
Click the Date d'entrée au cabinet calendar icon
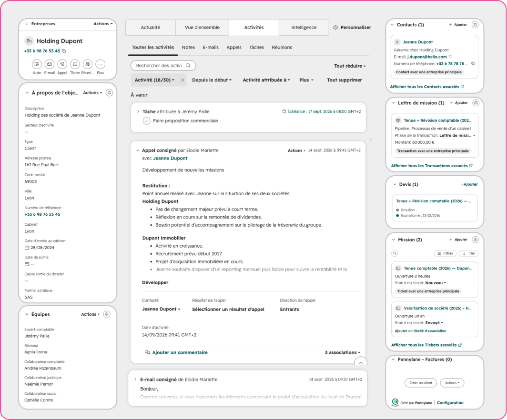pyautogui.click(x=27, y=248)
